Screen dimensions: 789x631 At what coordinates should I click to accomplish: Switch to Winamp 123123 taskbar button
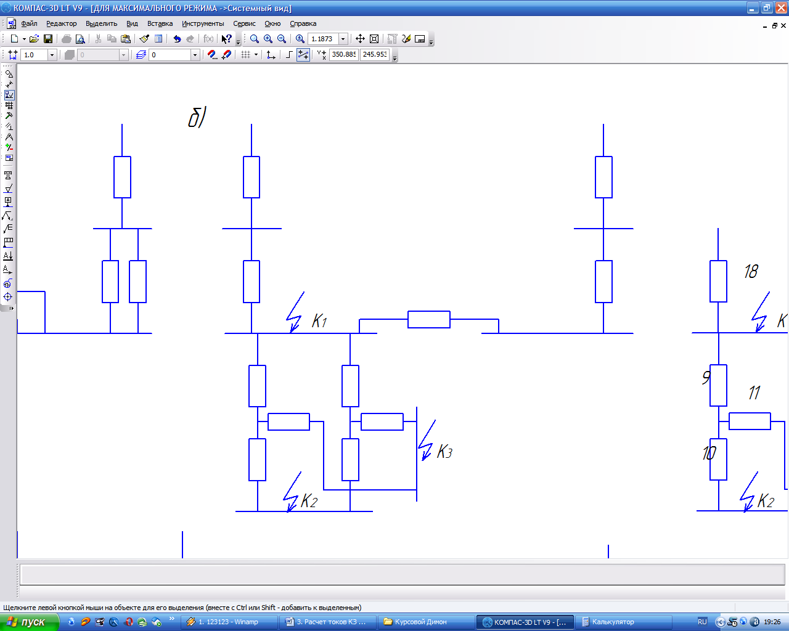pos(229,622)
